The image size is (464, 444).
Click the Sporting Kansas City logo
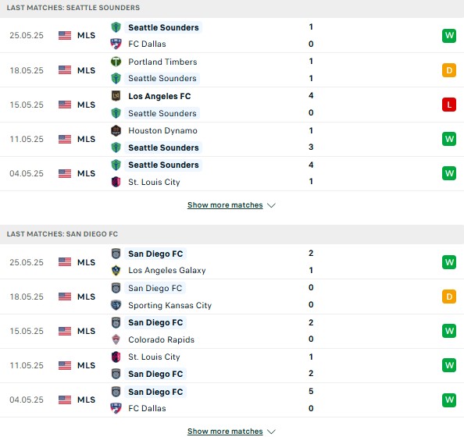[116, 305]
